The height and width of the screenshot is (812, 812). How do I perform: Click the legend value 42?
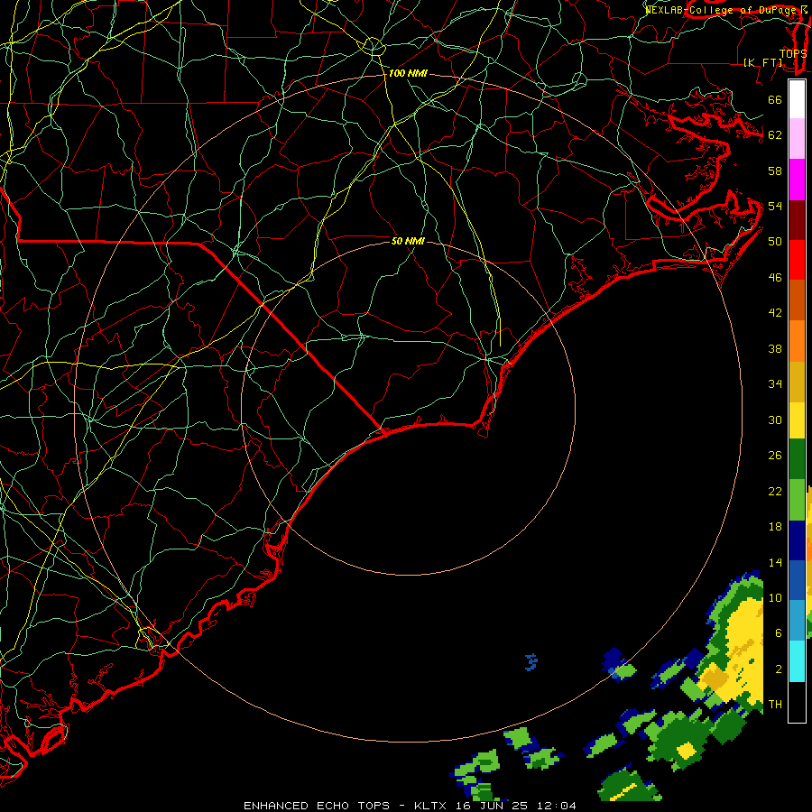click(x=775, y=313)
